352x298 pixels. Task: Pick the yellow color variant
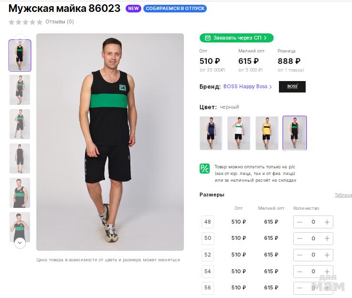coord(267,133)
